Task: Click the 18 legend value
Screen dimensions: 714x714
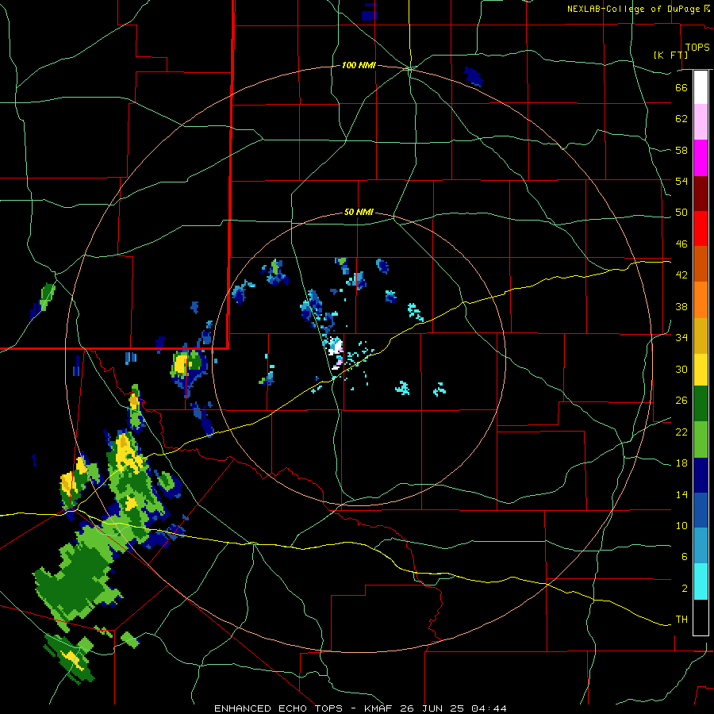Action: click(x=681, y=463)
